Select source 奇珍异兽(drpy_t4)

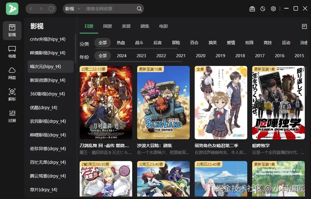(x=51, y=149)
